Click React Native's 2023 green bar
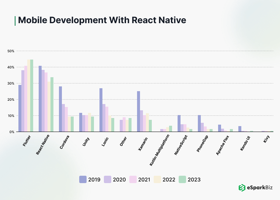The image size is (280, 200). click(x=52, y=104)
